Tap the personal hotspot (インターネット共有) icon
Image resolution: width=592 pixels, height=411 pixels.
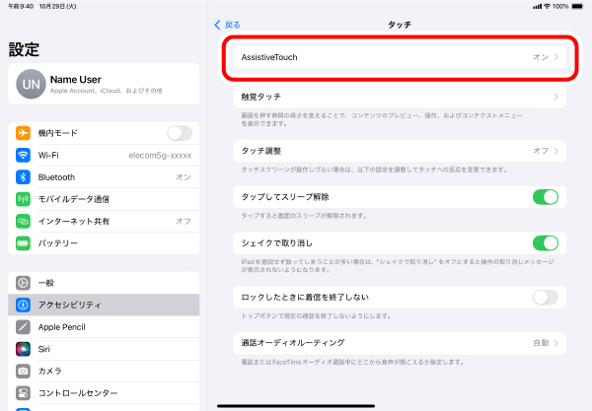(x=23, y=222)
